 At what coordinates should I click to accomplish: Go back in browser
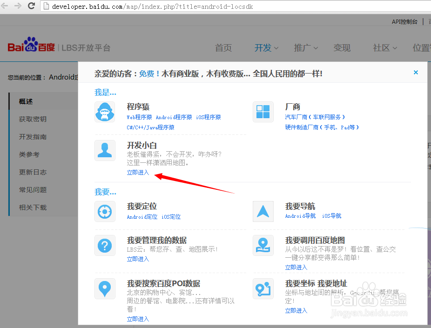pos(5,6)
